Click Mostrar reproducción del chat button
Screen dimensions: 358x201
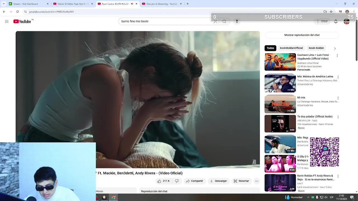(302, 35)
